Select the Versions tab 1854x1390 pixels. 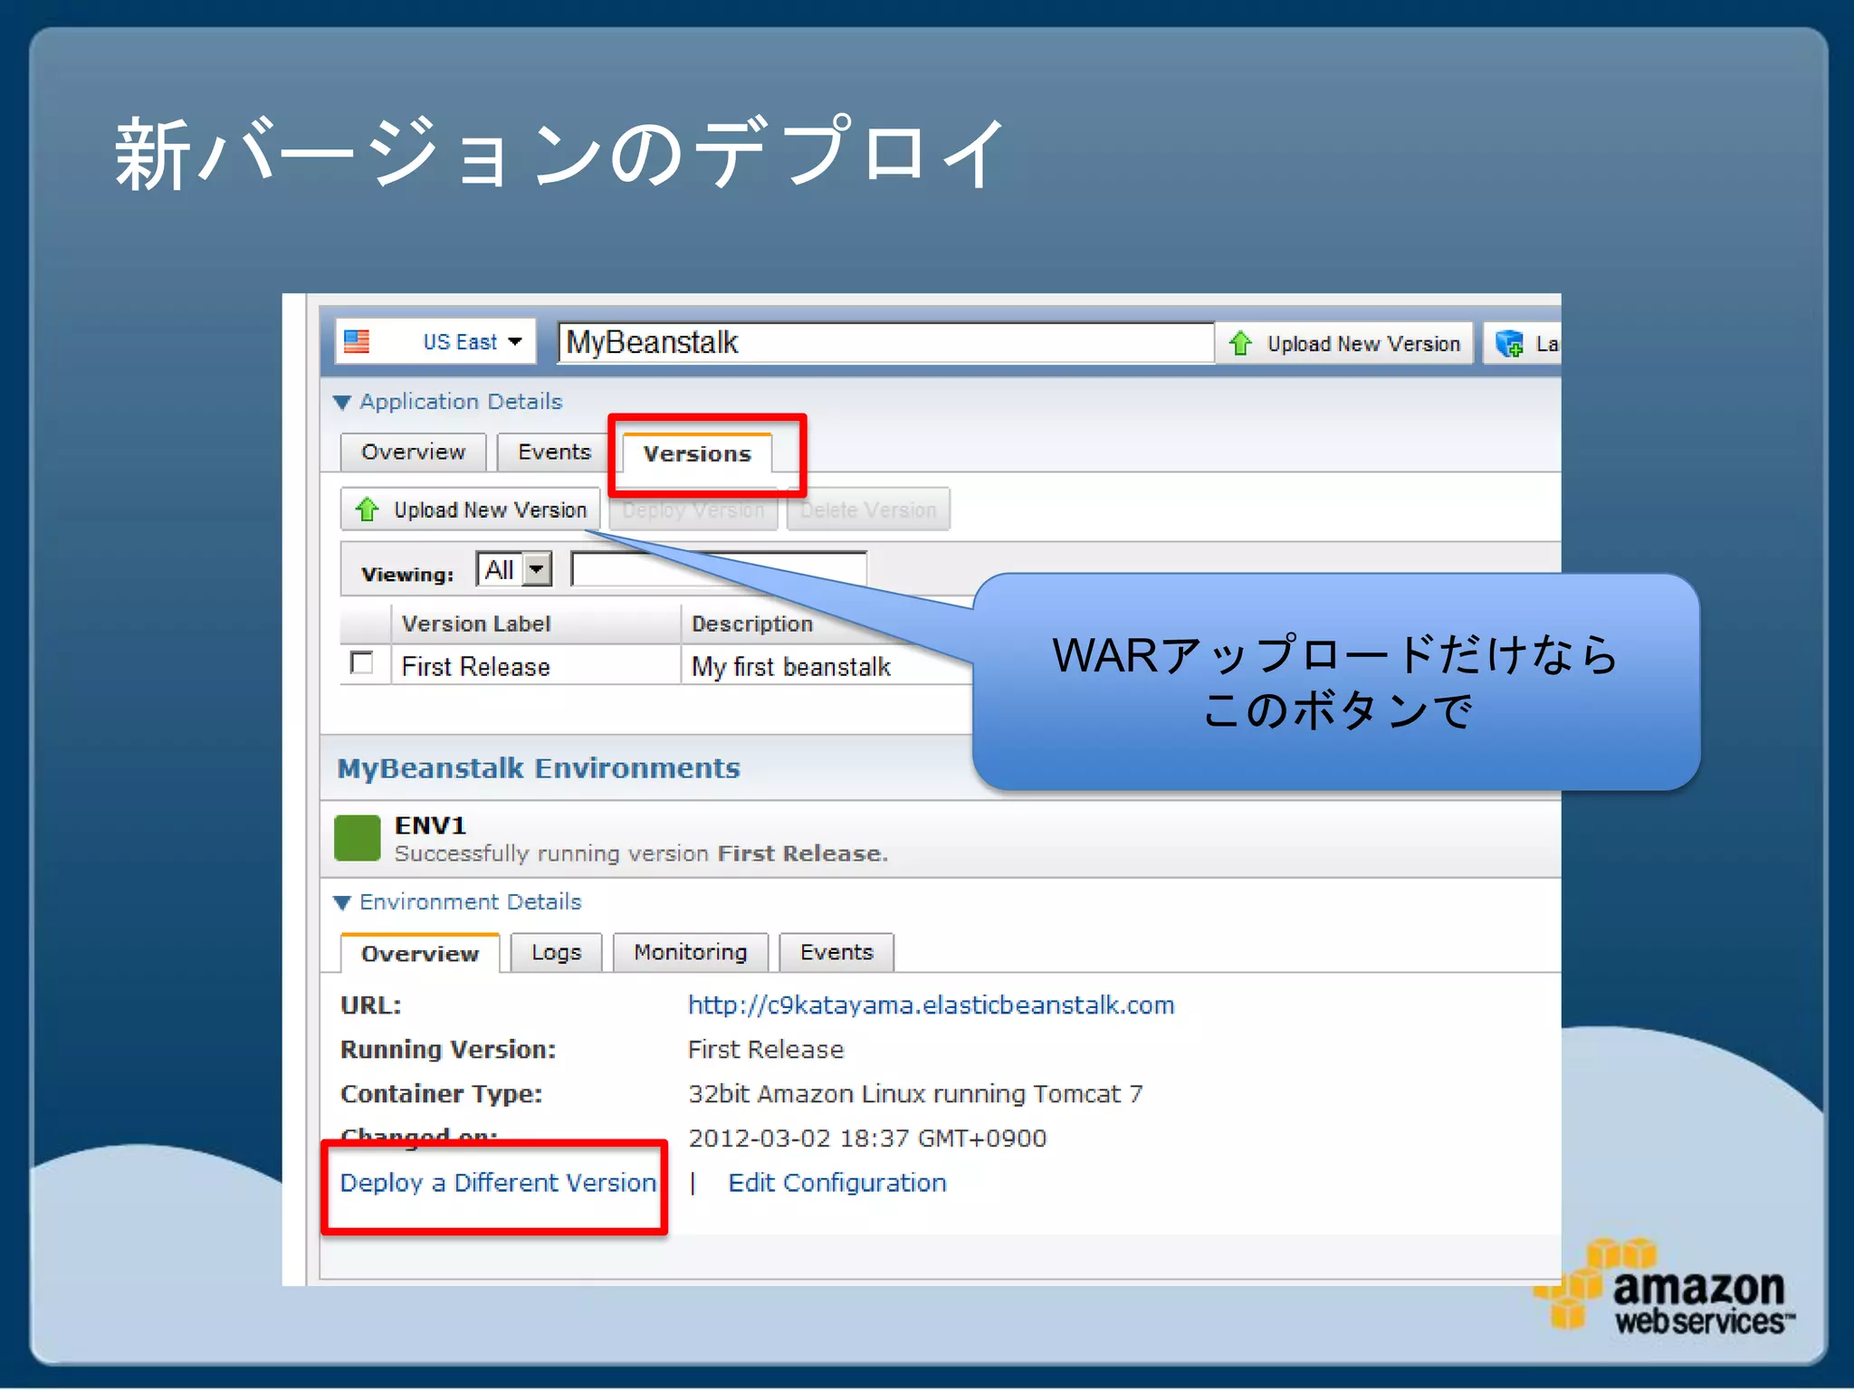697,454
